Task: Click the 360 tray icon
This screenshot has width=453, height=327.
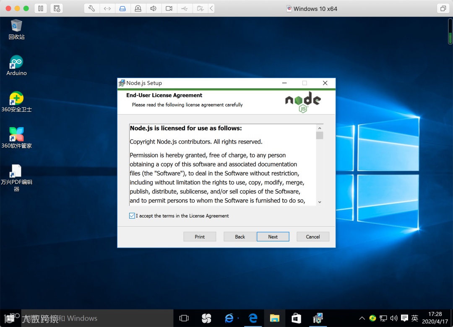Action: click(x=372, y=318)
